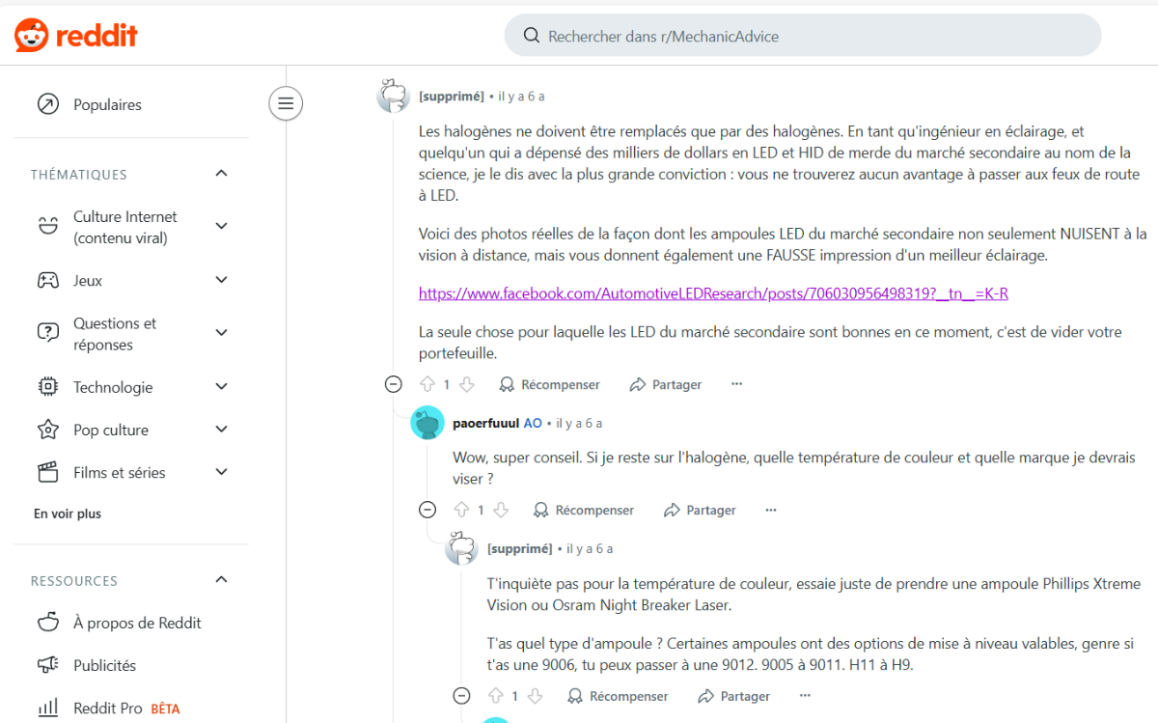
Task: Upvote paoerfuuul's comment
Action: 461,510
